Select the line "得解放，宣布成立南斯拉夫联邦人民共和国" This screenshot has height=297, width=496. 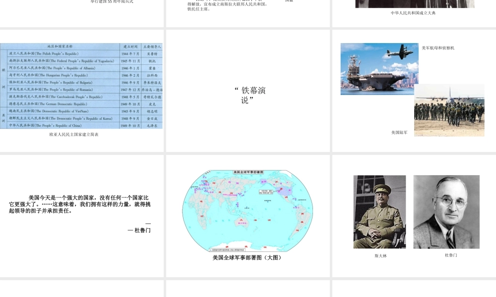click(227, 4)
